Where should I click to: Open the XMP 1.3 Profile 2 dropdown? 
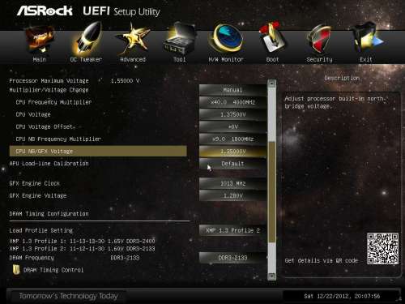point(232,230)
